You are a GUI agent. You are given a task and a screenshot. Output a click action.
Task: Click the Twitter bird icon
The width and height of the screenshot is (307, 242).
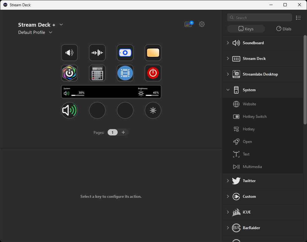(x=236, y=181)
